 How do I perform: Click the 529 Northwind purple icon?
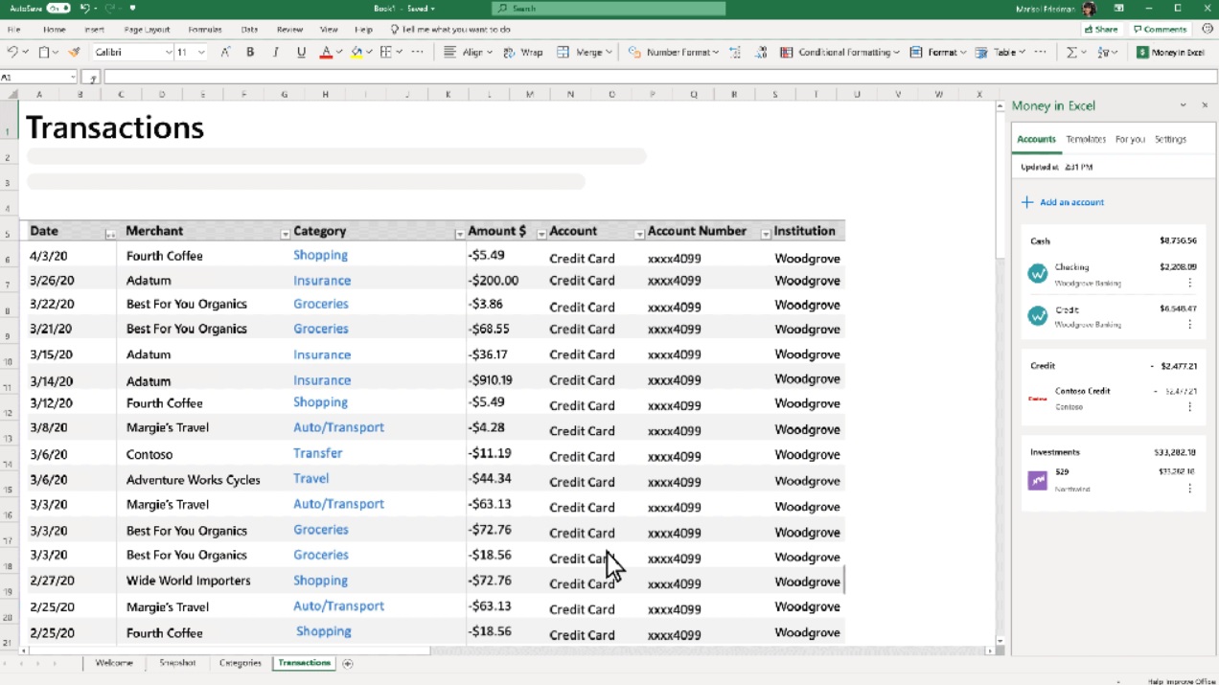tap(1037, 480)
